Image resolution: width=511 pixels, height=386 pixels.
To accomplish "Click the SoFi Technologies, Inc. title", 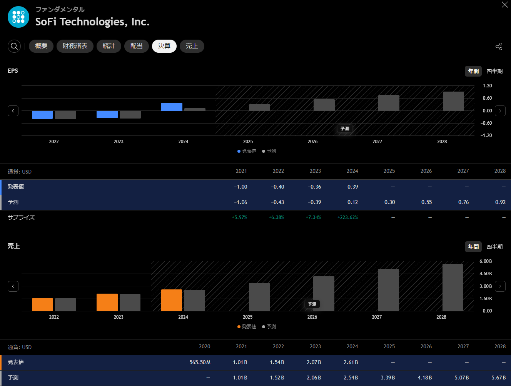I will pos(92,22).
